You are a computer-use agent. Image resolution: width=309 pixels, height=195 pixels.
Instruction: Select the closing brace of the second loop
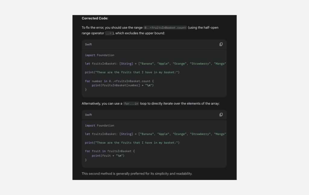85,160
